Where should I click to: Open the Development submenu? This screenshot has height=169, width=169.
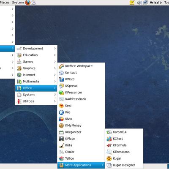point(36,49)
